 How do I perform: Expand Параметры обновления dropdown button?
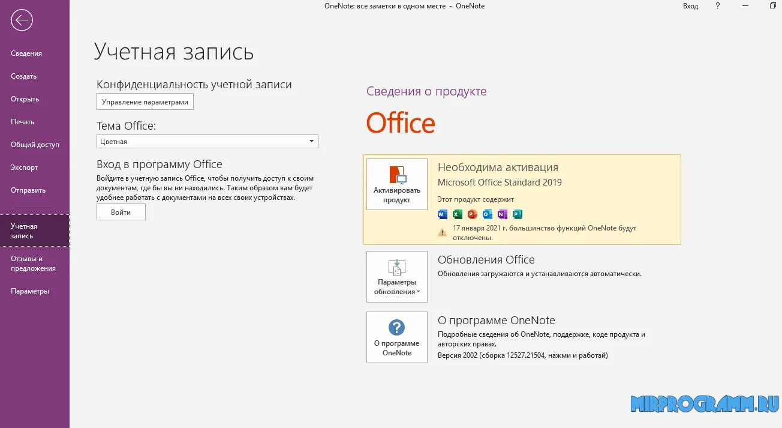click(x=397, y=277)
